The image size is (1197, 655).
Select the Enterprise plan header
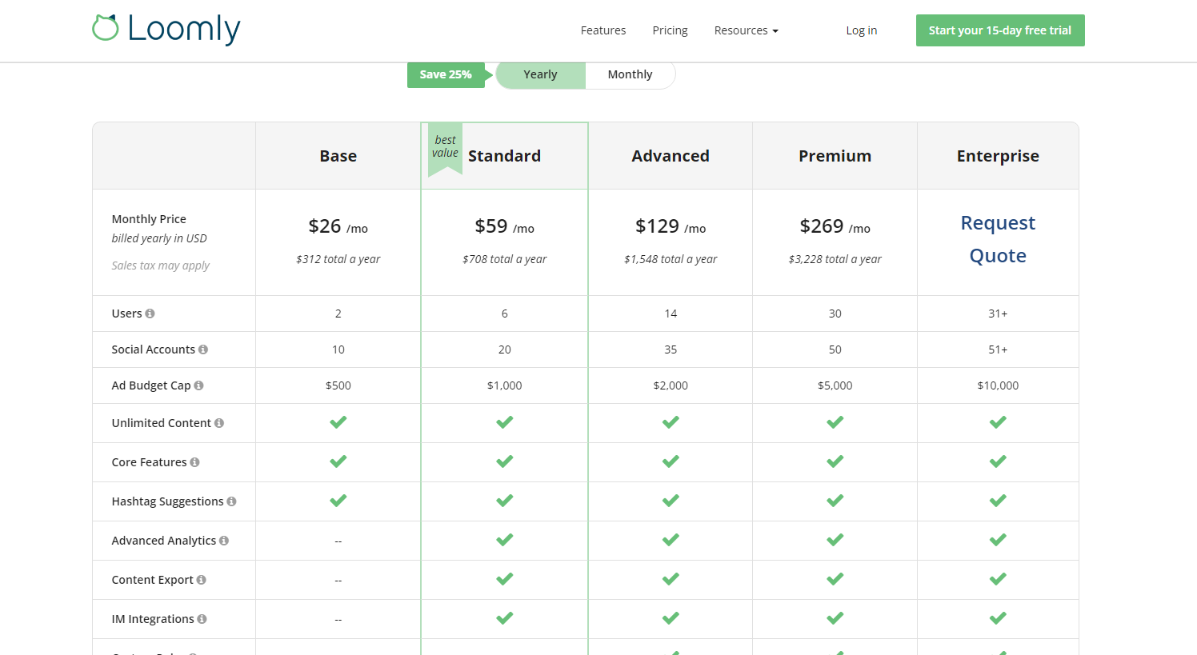point(998,156)
